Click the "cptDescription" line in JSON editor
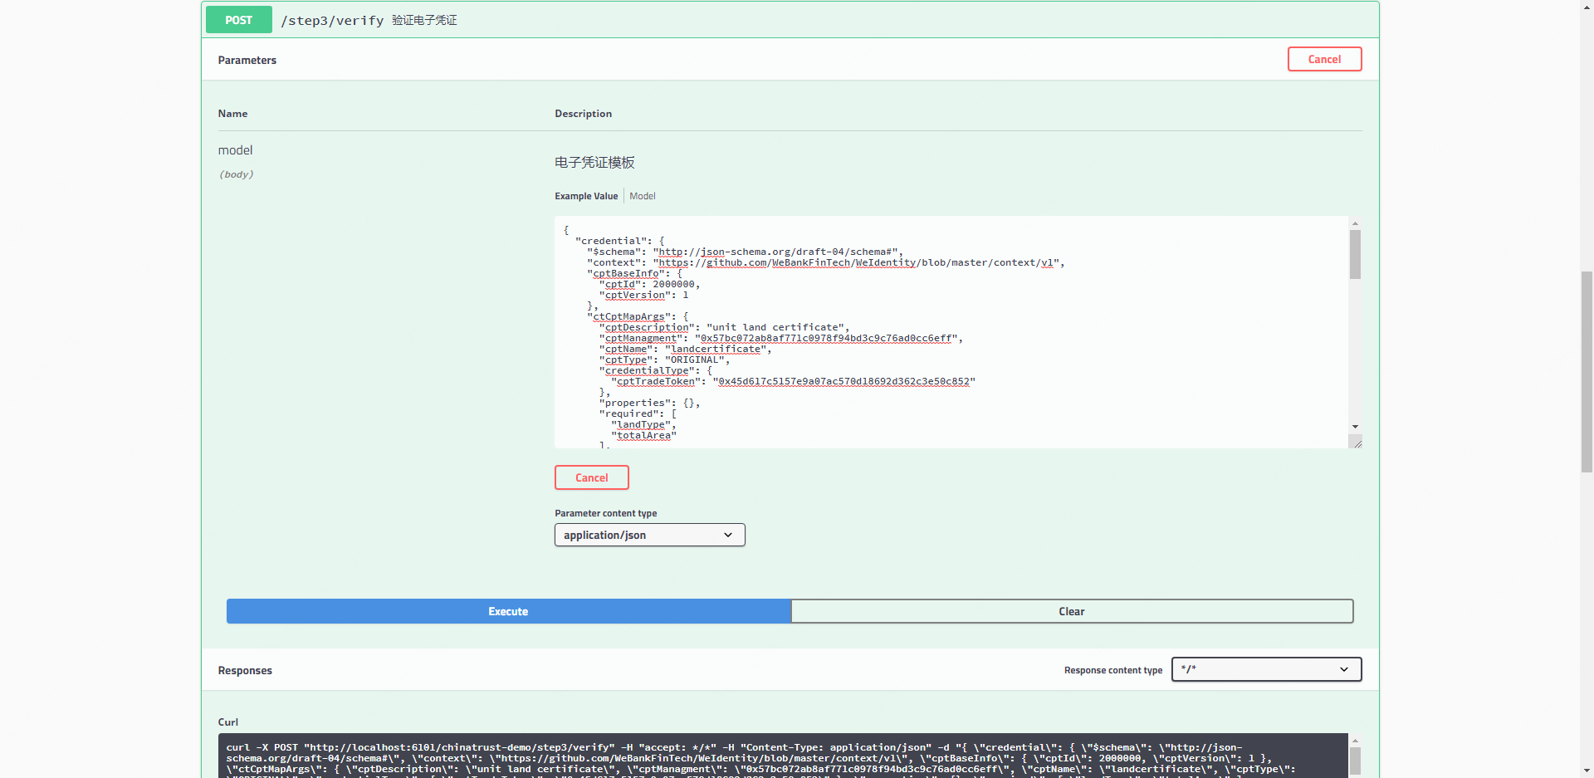The height and width of the screenshot is (778, 1594). click(x=724, y=328)
